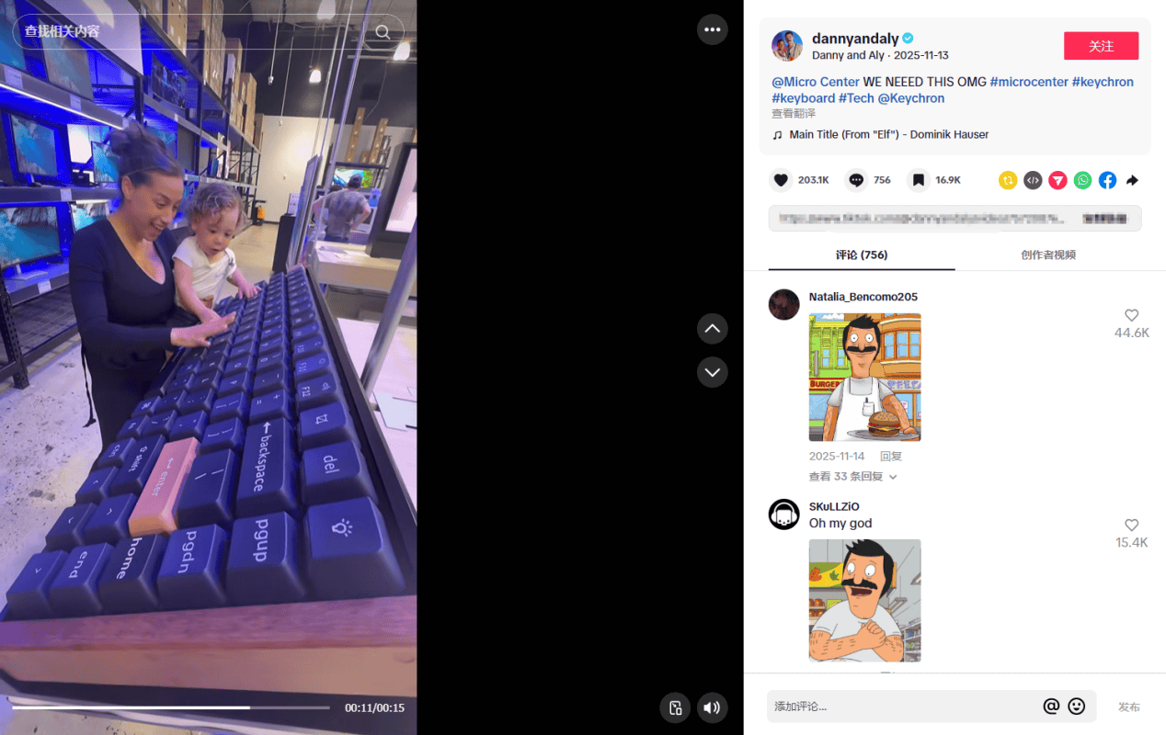Open comments via the speech bubble icon
The image size is (1166, 735).
[856, 180]
